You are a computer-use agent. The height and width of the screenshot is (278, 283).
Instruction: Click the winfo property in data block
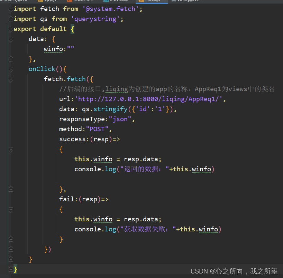[53, 49]
